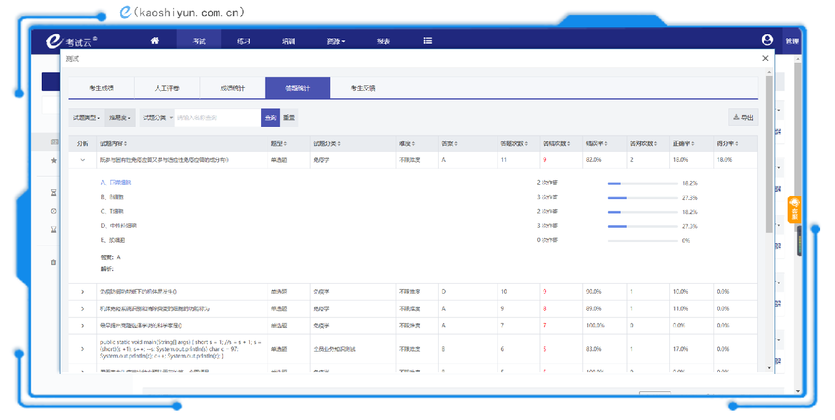Switch to the 考生反馈 tab
This screenshot has height=420, width=835.
(x=363, y=88)
